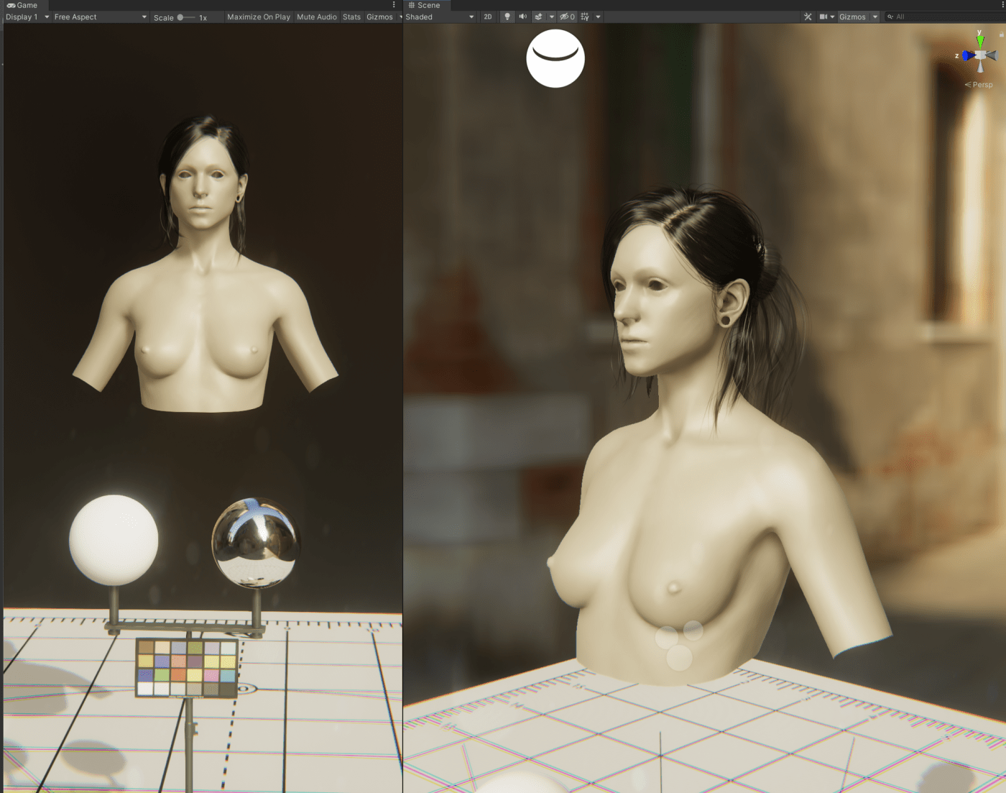Toggle 2D view mode in Scene
This screenshot has height=793, width=1006.
pos(488,17)
